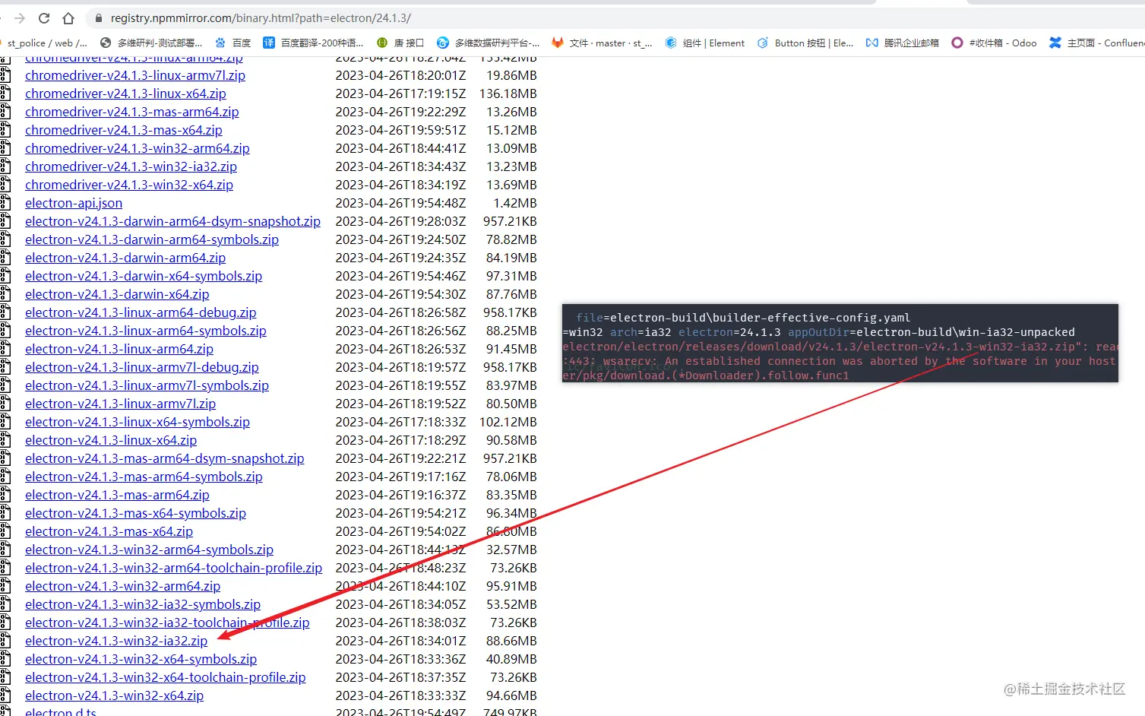Viewport: 1145px width, 716px height.
Task: Download electron-v24.1.3-win32-ia32-toolchain-profile.zip
Action: pyautogui.click(x=167, y=623)
